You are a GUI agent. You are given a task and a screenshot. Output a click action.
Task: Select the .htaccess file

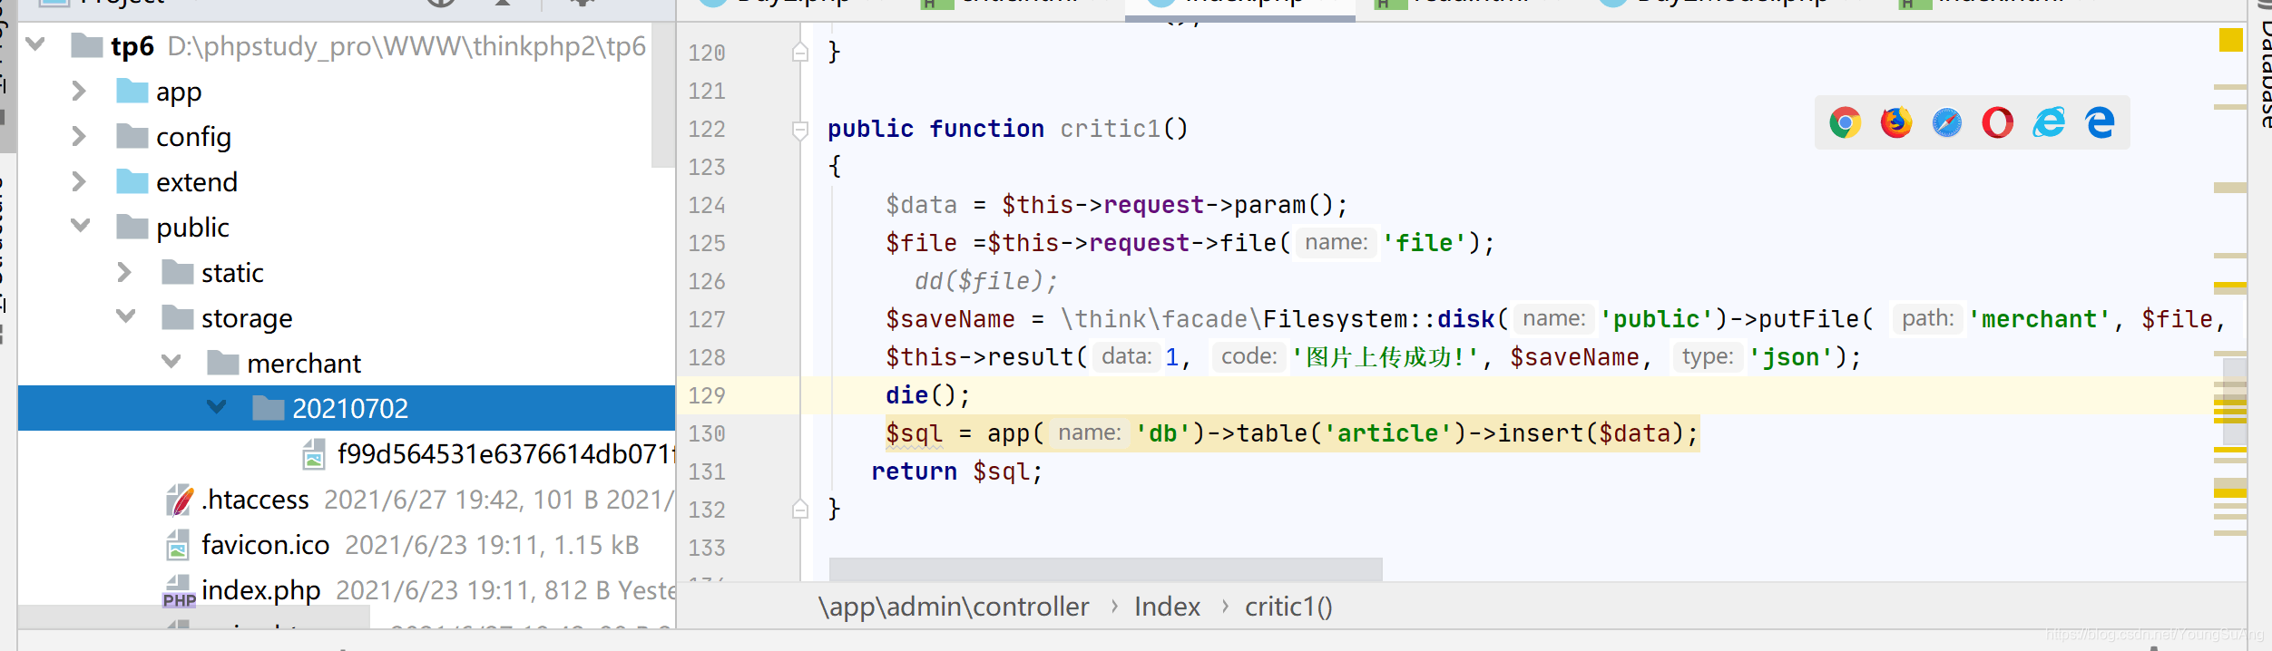click(255, 500)
